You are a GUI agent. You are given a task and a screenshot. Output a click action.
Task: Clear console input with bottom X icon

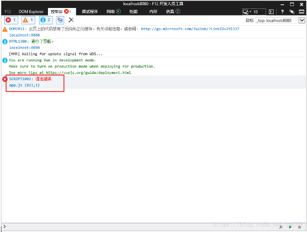click(x=281, y=227)
